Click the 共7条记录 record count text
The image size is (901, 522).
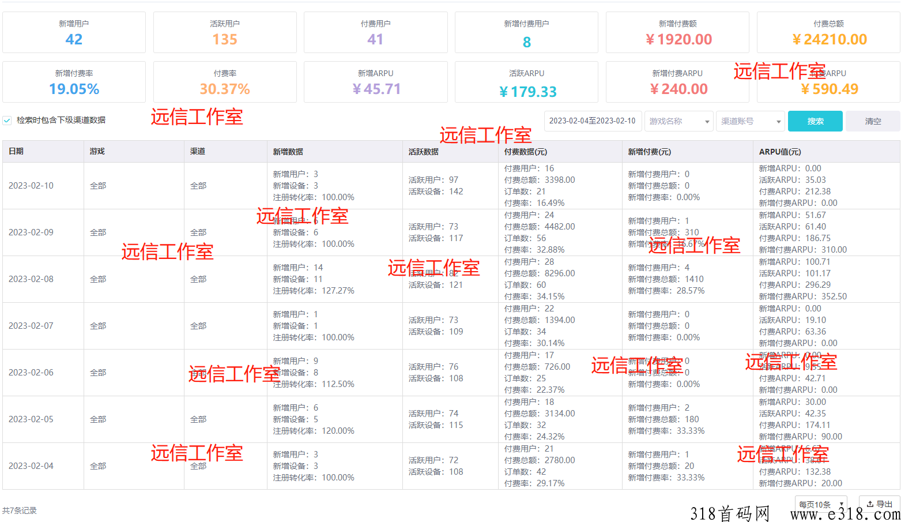coord(20,510)
